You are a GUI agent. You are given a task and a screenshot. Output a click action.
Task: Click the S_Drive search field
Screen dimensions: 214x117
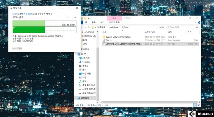pos(183,27)
